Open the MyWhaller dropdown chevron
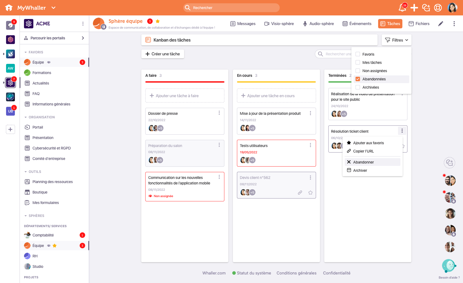The height and width of the screenshot is (283, 463). [53, 8]
